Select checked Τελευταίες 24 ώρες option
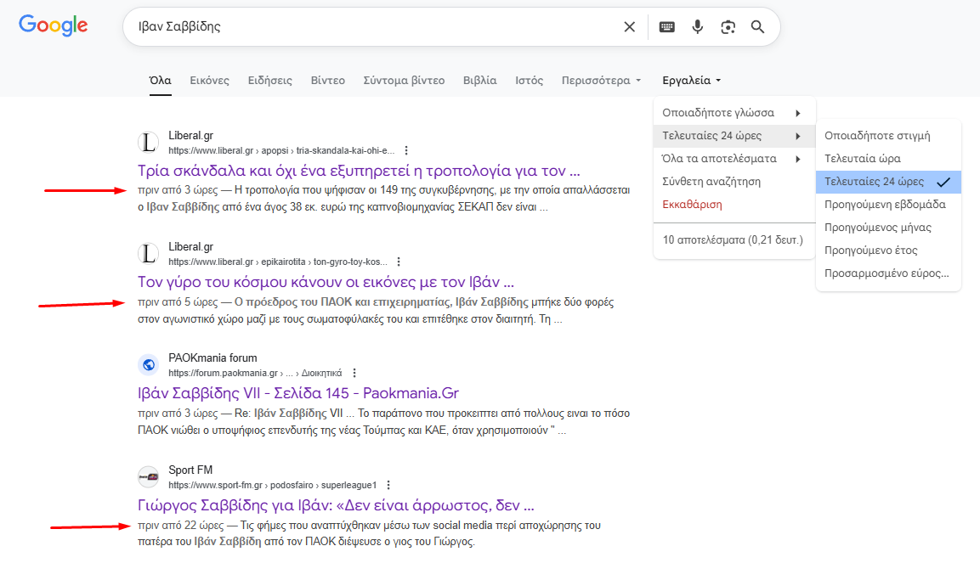This screenshot has height=563, width=980. [888, 182]
